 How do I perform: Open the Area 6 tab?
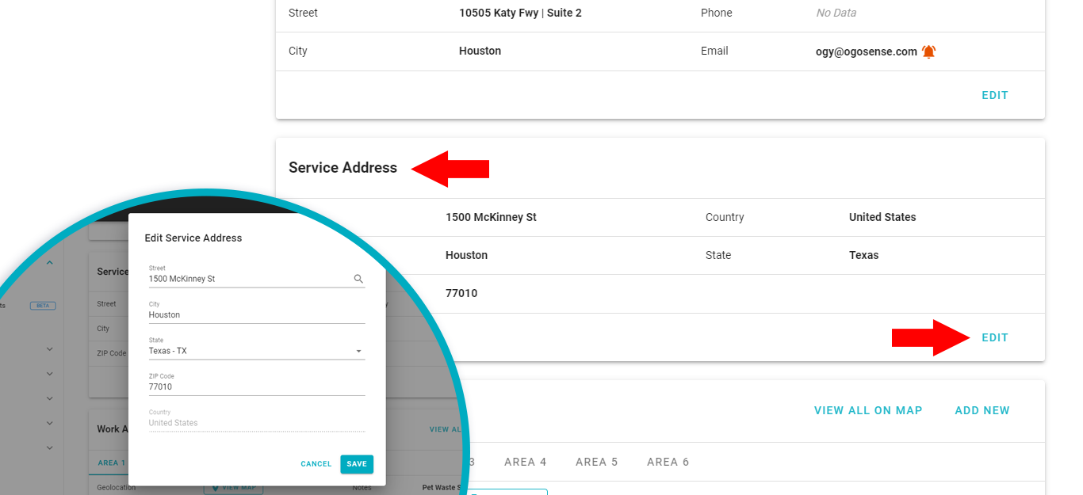pyautogui.click(x=668, y=462)
